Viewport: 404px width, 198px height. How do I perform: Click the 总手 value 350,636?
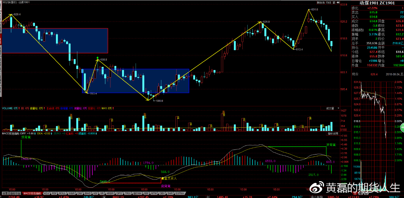pyautogui.click(x=371, y=43)
